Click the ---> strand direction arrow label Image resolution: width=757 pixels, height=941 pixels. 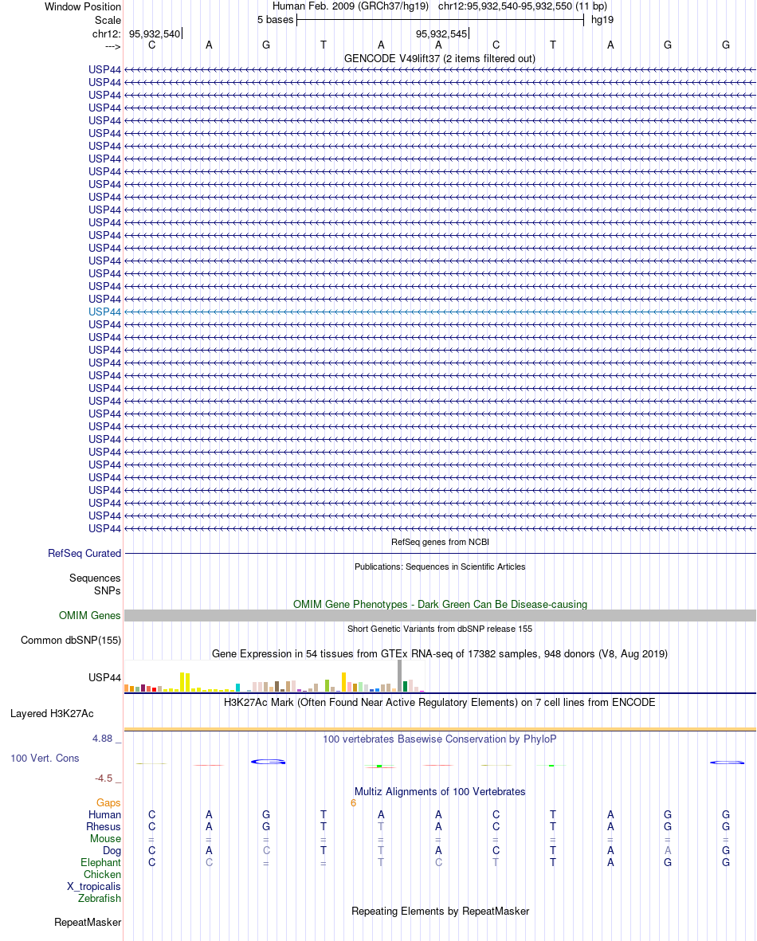coord(113,46)
